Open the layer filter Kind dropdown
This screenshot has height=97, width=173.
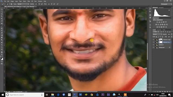(x=156, y=32)
